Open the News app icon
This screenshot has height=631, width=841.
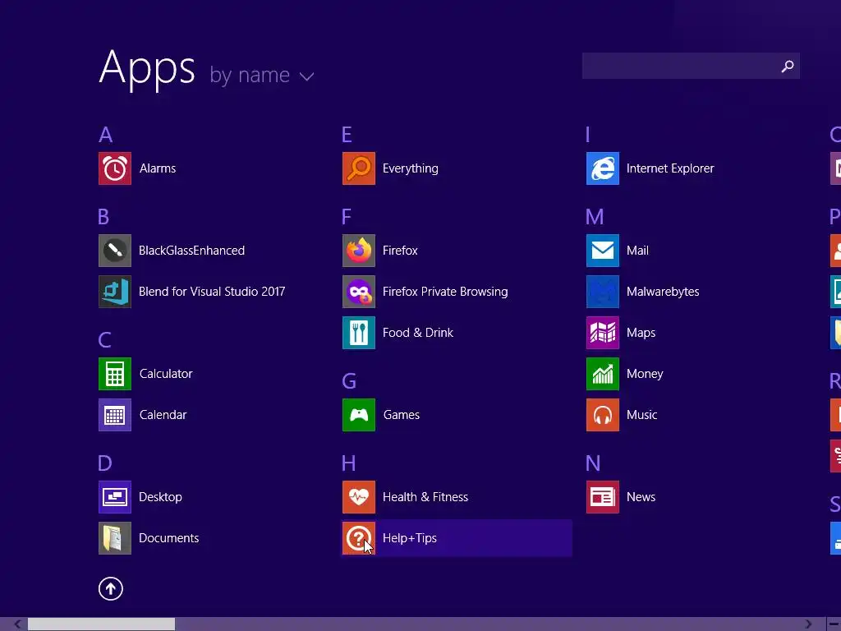point(603,497)
